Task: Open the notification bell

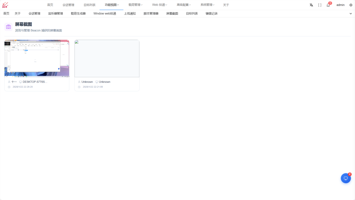Action: pyautogui.click(x=328, y=5)
